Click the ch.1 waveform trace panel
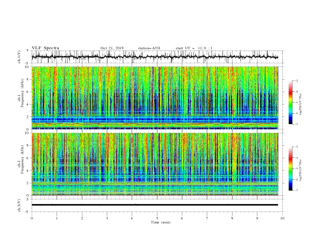Image resolution: width=318 pixels, height=245 pixels. [x=157, y=57]
